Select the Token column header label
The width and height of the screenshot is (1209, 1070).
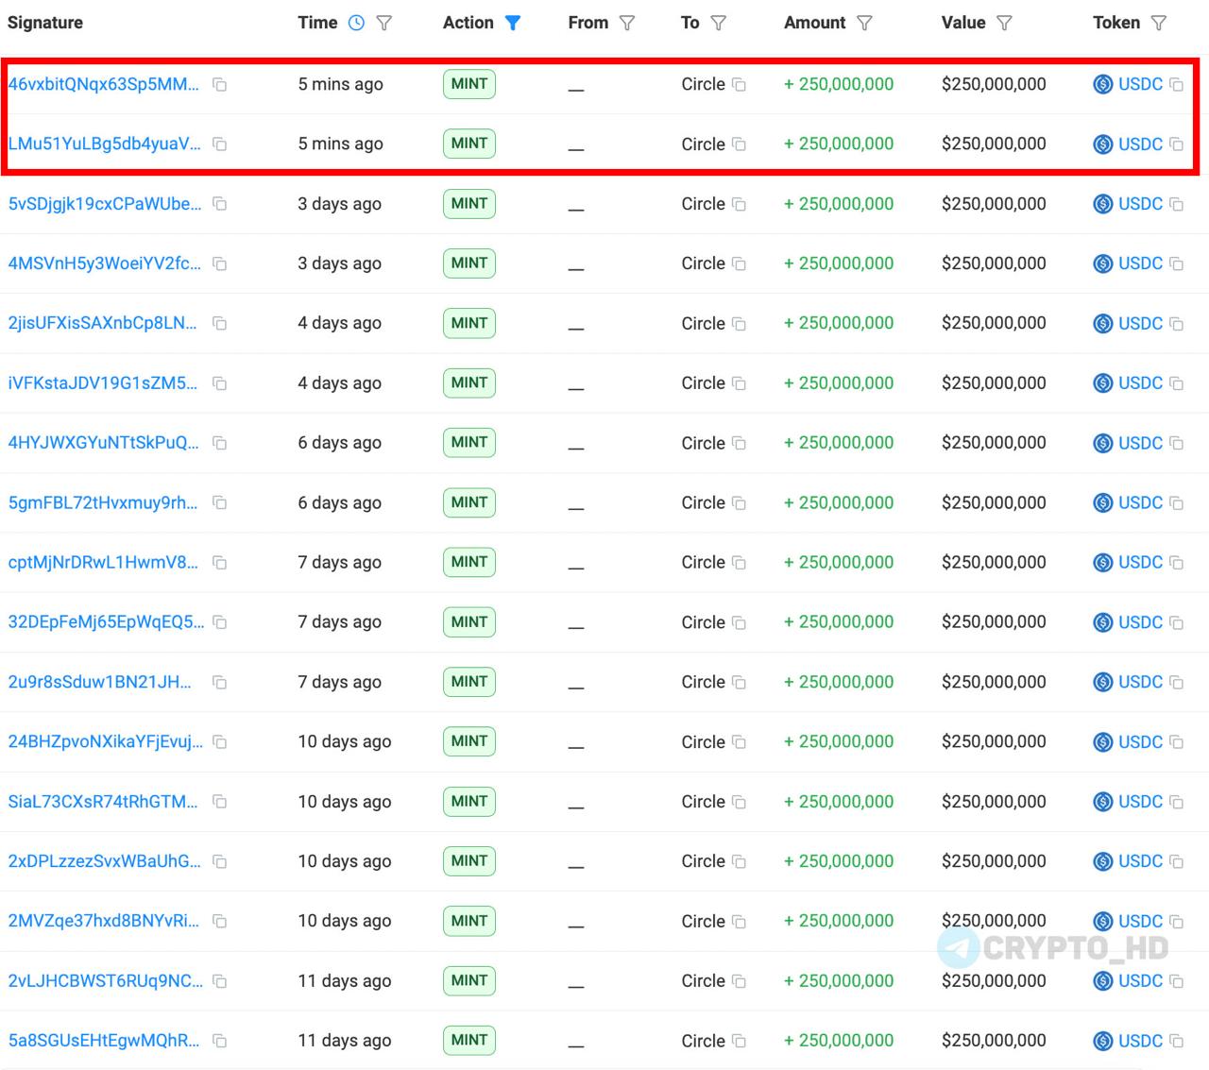1116,23
